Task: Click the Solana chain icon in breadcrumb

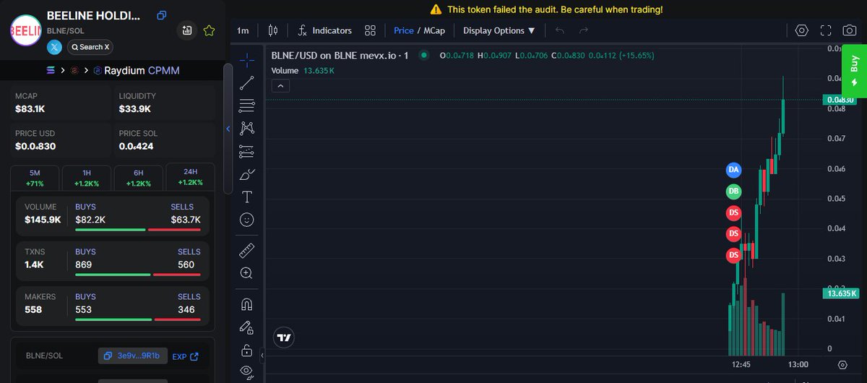Action: click(51, 71)
